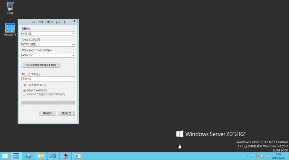Open the file system dropdown showing NTFS

point(48,44)
